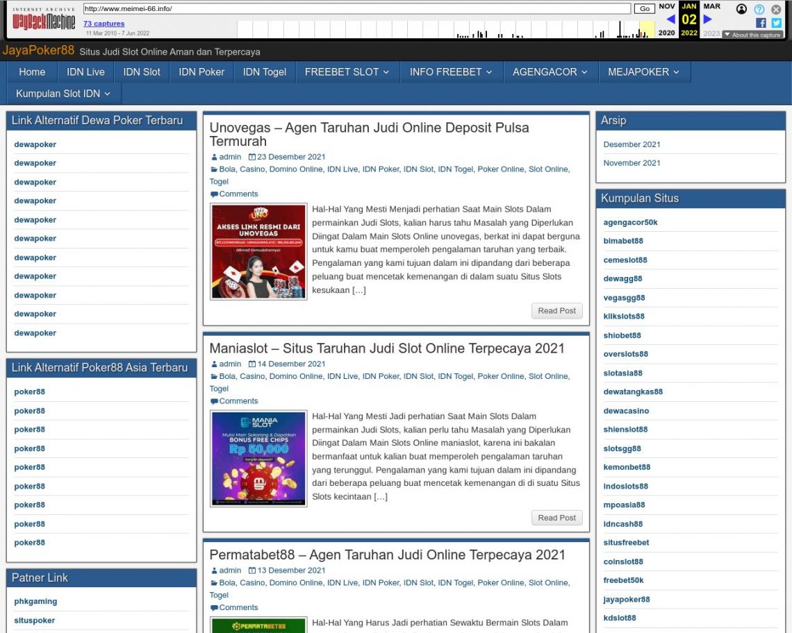
Task: Share capture on Twitter icon
Action: (x=777, y=23)
